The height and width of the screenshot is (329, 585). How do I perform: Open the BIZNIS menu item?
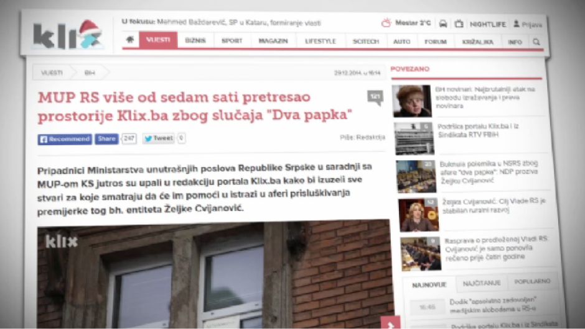pos(195,40)
